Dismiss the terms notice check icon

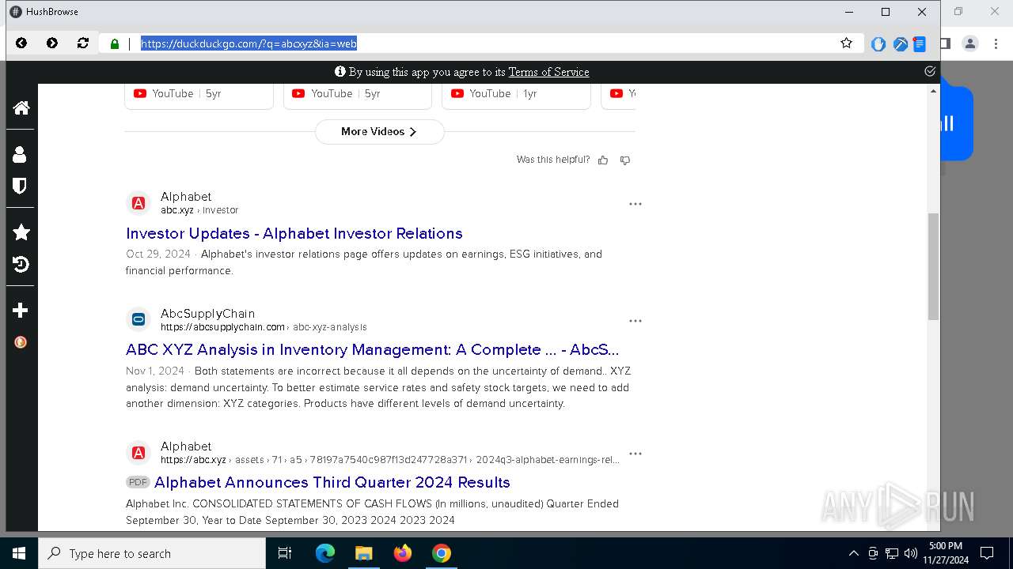[930, 71]
